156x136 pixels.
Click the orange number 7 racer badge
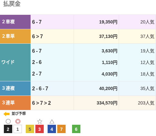pos(61,129)
